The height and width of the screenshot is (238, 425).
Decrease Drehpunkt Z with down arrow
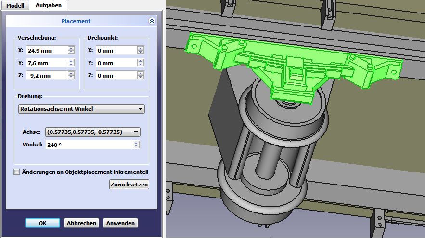click(141, 77)
